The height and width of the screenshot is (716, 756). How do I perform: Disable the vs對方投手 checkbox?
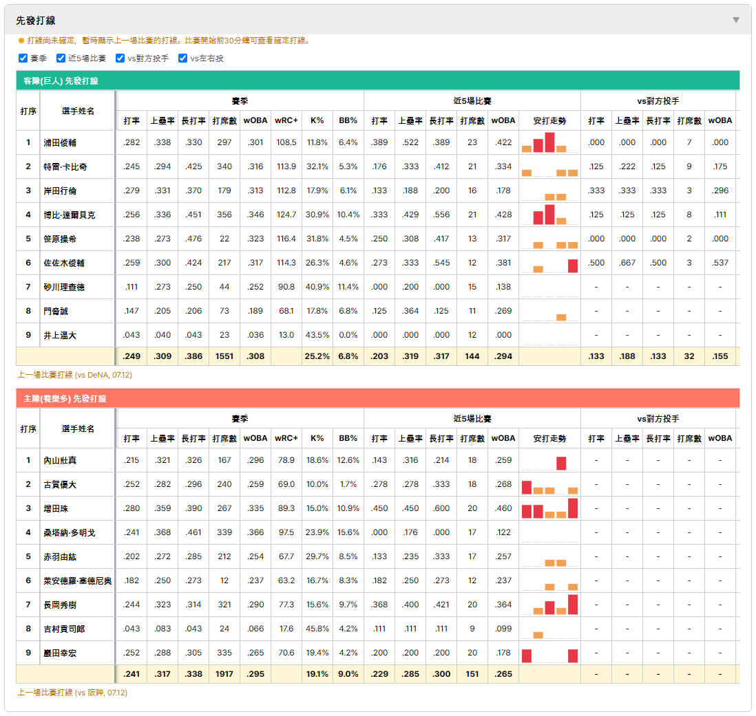120,58
